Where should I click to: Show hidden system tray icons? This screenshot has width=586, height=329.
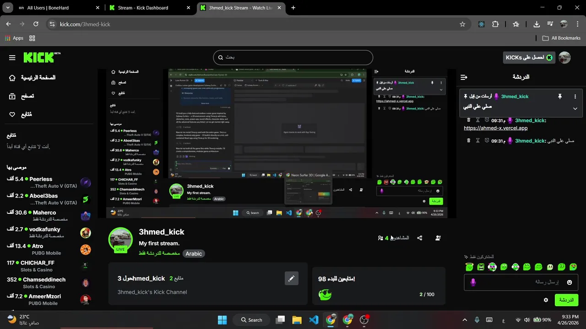click(x=465, y=320)
